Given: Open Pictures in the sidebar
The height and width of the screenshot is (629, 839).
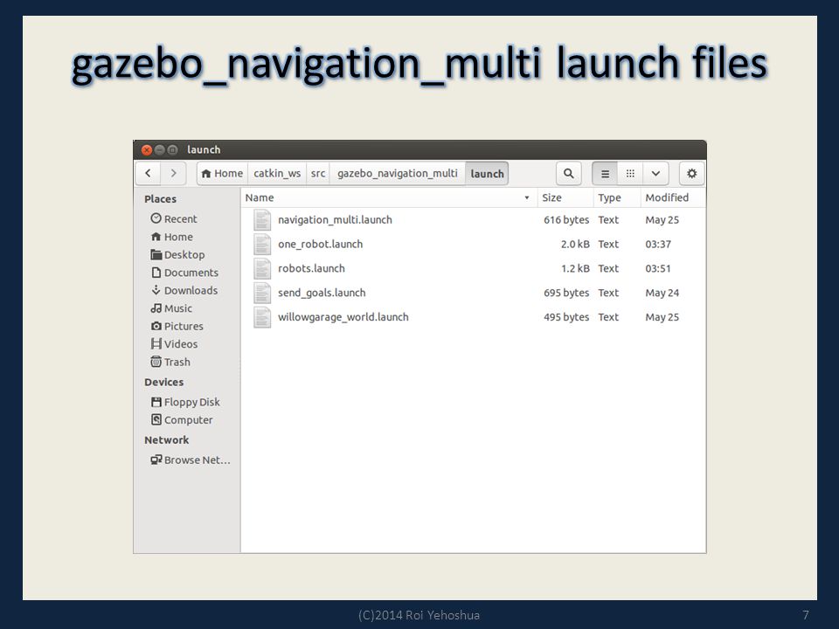Looking at the screenshot, I should pyautogui.click(x=177, y=326).
